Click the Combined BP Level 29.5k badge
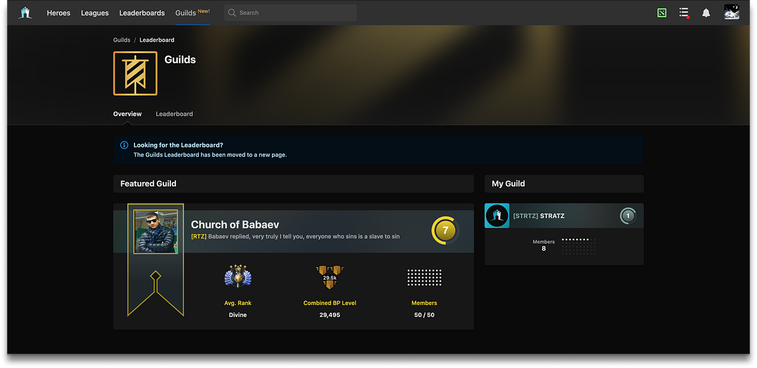The width and height of the screenshot is (757, 368). tap(330, 277)
